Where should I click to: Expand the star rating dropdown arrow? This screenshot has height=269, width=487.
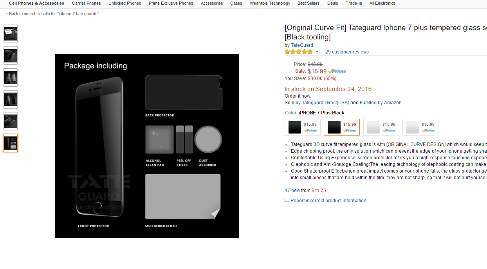coord(317,52)
